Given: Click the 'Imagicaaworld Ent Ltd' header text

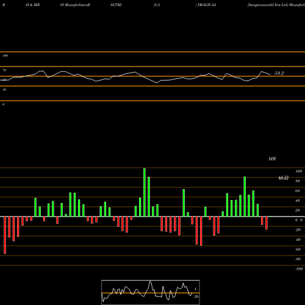Looking at the screenshot, I should 268,5.
